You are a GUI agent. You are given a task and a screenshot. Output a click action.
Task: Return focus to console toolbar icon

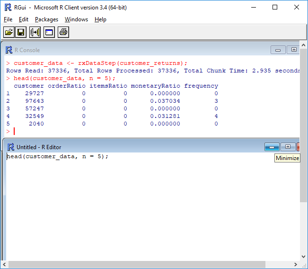[x=49, y=32]
